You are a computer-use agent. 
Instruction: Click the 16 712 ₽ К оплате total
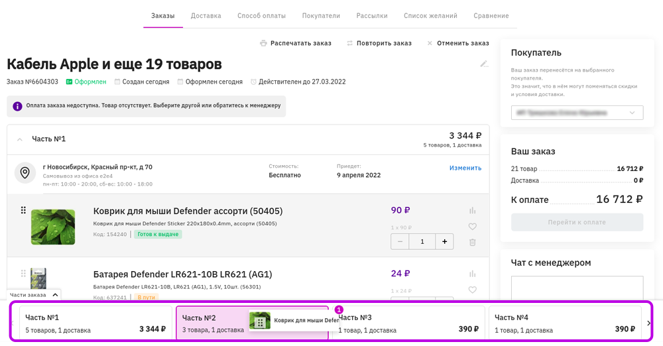point(619,200)
